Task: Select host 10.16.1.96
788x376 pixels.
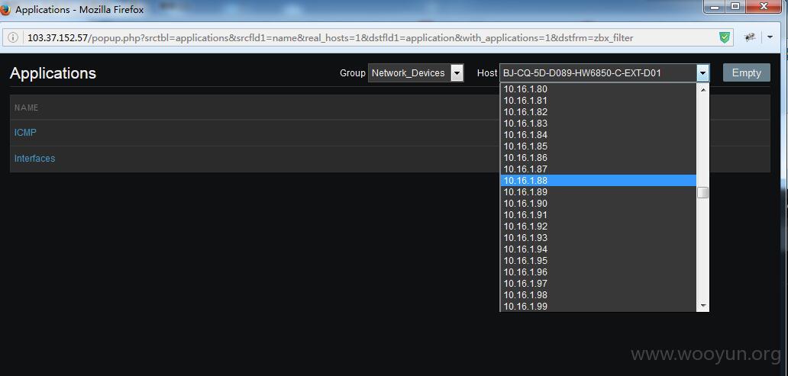Action: pyautogui.click(x=598, y=272)
